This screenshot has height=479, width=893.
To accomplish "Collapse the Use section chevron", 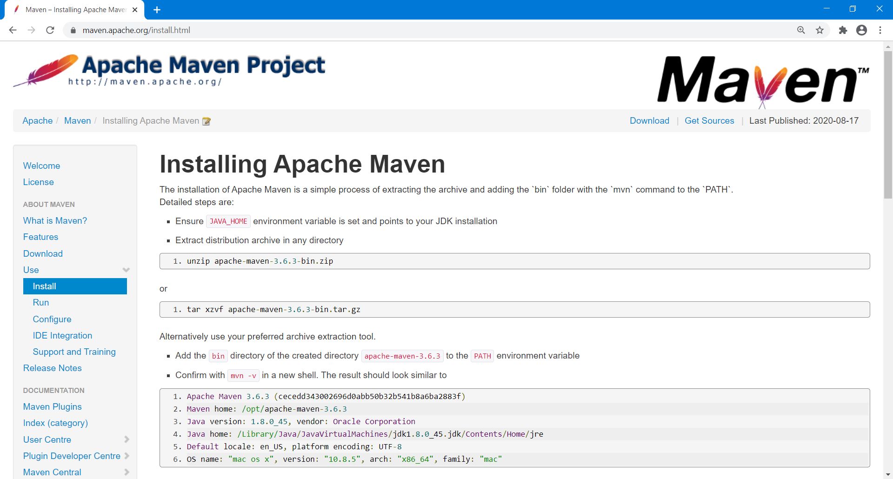I will (x=126, y=270).
